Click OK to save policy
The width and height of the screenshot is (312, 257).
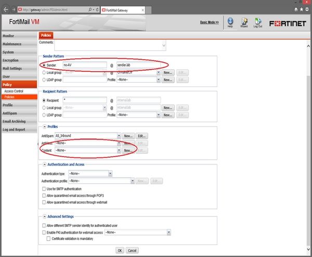click(120, 250)
